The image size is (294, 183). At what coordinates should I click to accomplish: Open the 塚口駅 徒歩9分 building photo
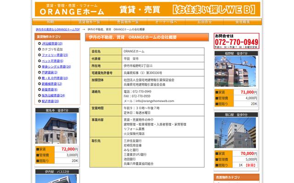click(x=235, y=133)
